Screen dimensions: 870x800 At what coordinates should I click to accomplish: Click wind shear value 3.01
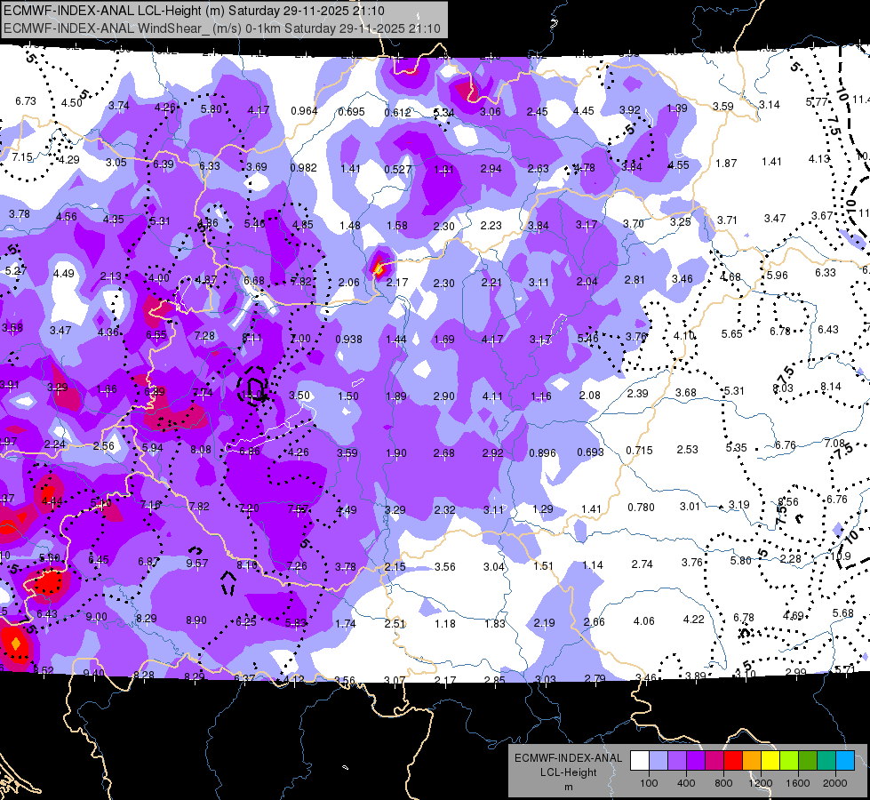pyautogui.click(x=690, y=507)
